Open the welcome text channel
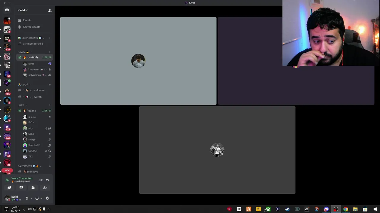 click(x=34, y=90)
